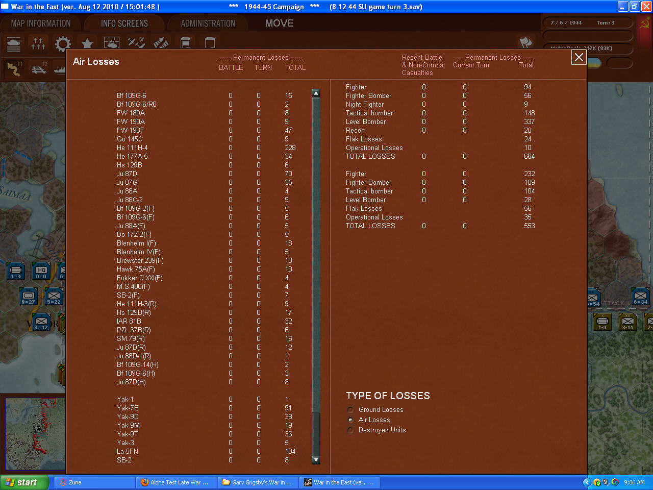Image resolution: width=653 pixels, height=490 pixels.
Task: Select the 1-0 Soviet unit counter
Action: click(x=602, y=322)
